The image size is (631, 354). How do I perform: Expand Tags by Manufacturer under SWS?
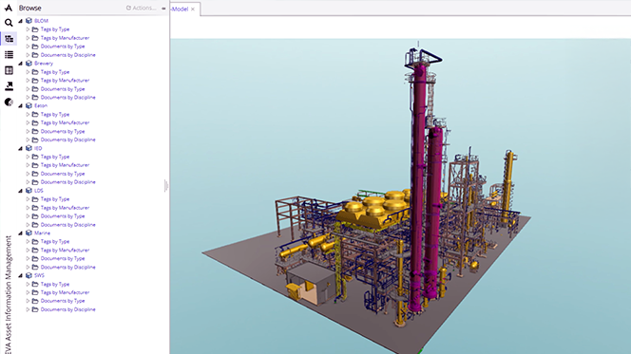(28, 292)
